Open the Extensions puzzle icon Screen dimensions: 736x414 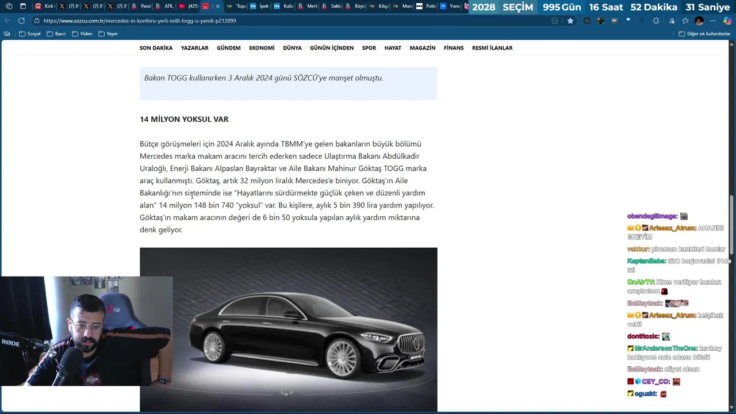coord(656,21)
